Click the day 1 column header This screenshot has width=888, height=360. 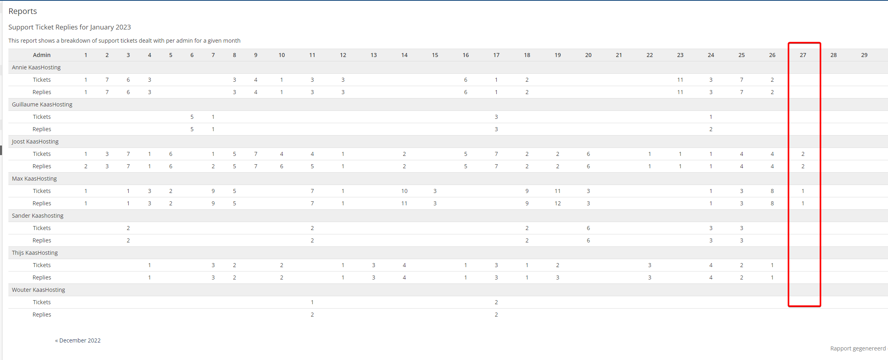tap(86, 55)
